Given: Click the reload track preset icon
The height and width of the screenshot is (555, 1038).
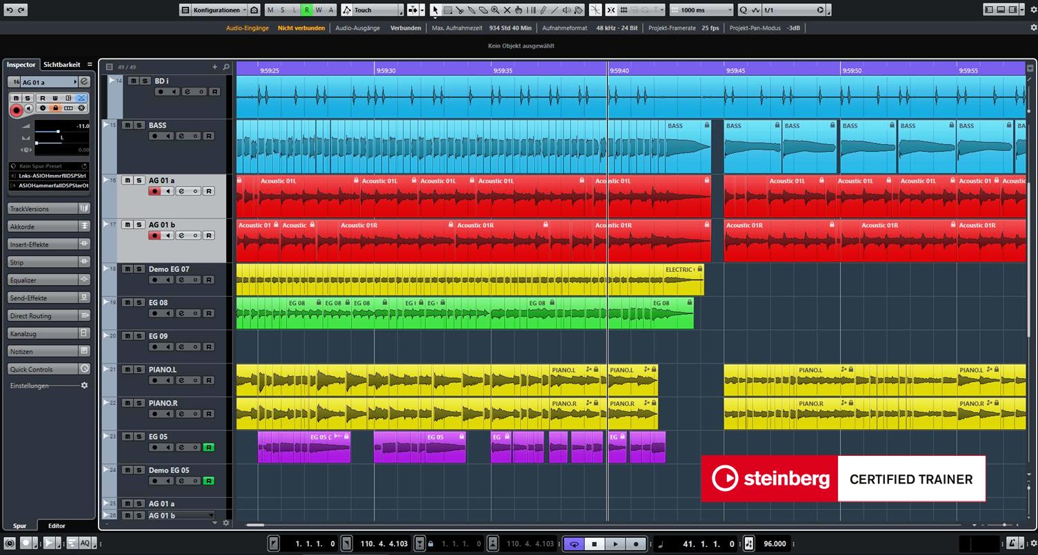Looking at the screenshot, I should click(x=84, y=167).
